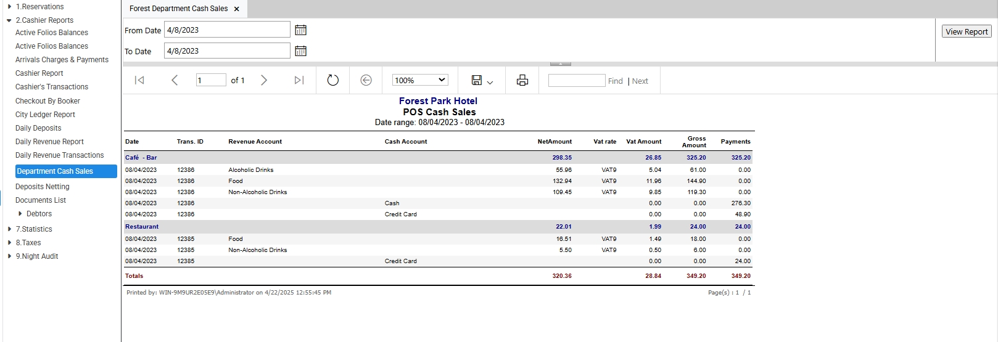Go to the previous report page
This screenshot has height=342, width=998.
click(175, 80)
